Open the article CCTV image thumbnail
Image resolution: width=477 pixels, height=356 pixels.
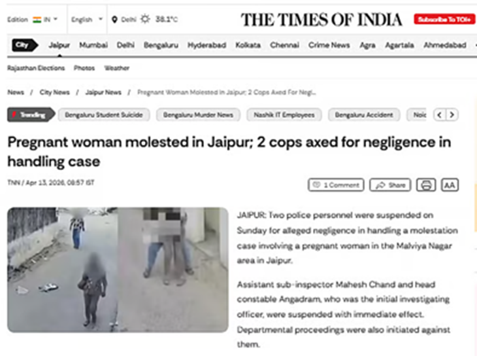pyautogui.click(x=118, y=270)
